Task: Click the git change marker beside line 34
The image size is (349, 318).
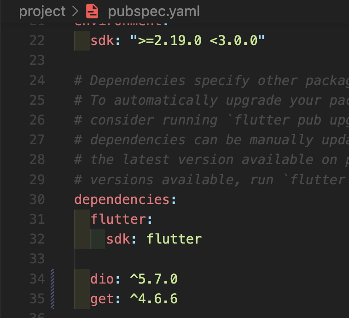Action: [52, 279]
